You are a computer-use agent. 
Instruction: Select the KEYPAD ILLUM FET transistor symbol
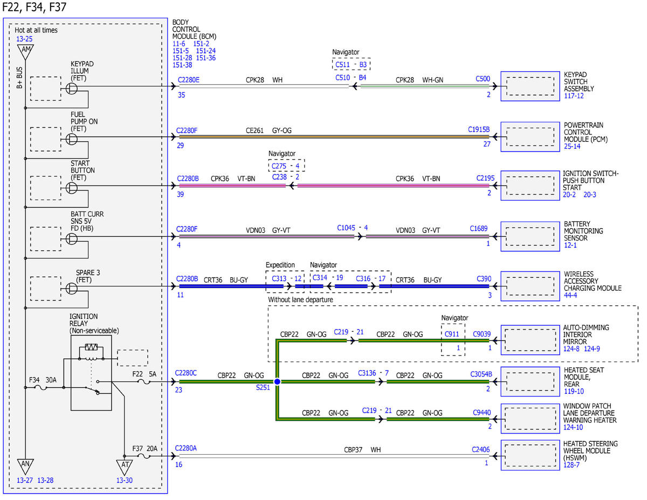point(71,88)
